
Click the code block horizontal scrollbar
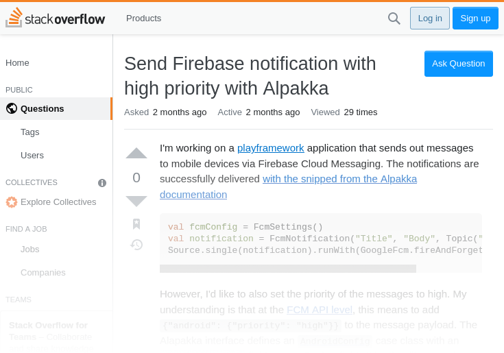pos(288,269)
